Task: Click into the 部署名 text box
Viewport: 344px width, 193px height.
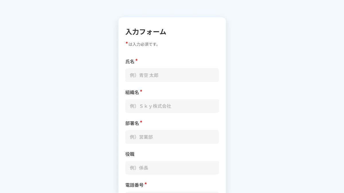Action: tap(172, 137)
